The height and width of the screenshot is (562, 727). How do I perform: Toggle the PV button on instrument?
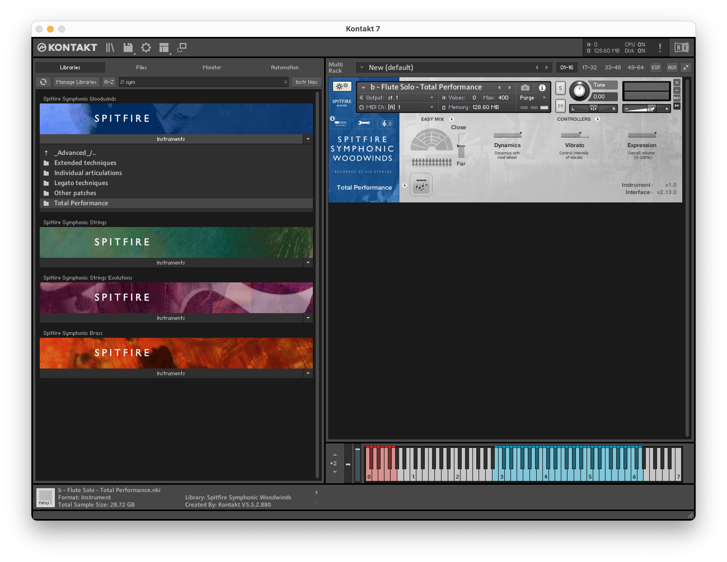(676, 106)
